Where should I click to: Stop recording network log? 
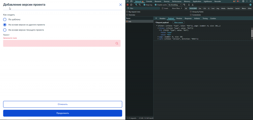(x=127, y=5)
